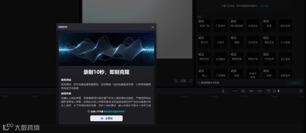Select the 潮汕大叔 voice card

[x=269, y=42]
